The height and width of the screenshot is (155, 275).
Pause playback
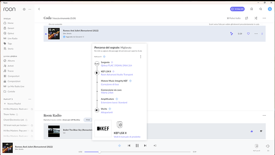[137, 145]
